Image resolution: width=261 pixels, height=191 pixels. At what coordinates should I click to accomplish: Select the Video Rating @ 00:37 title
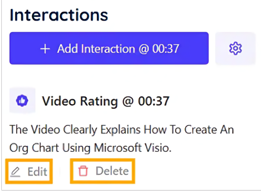[106, 101]
